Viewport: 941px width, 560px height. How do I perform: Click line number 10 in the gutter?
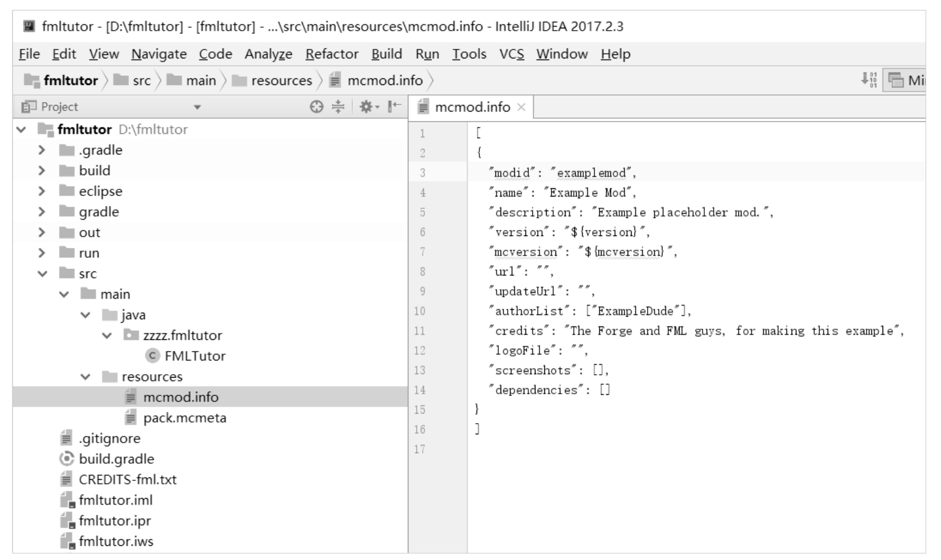pyautogui.click(x=419, y=312)
